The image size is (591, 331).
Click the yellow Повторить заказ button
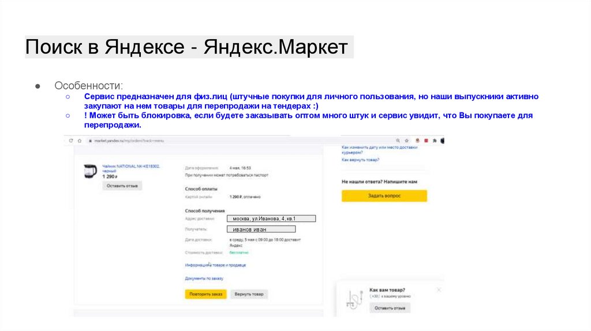[x=206, y=294]
